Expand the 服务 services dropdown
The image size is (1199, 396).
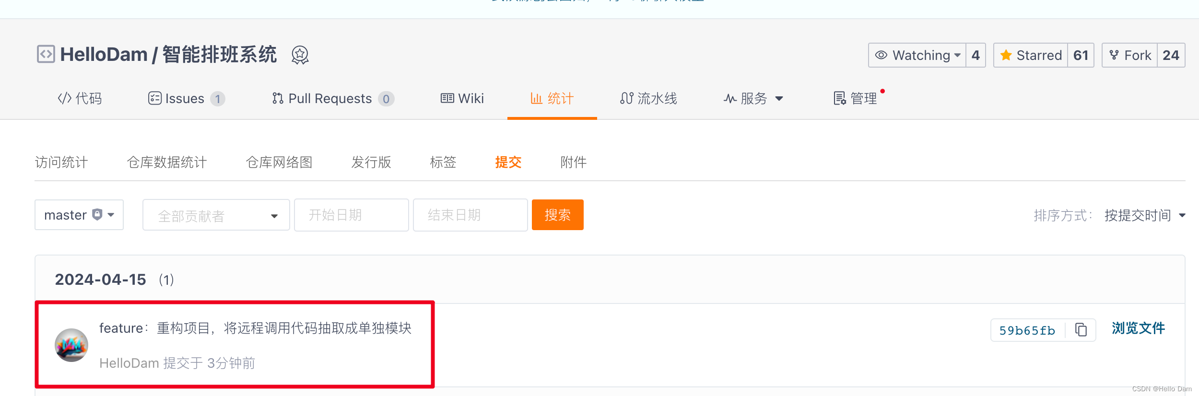(x=753, y=98)
